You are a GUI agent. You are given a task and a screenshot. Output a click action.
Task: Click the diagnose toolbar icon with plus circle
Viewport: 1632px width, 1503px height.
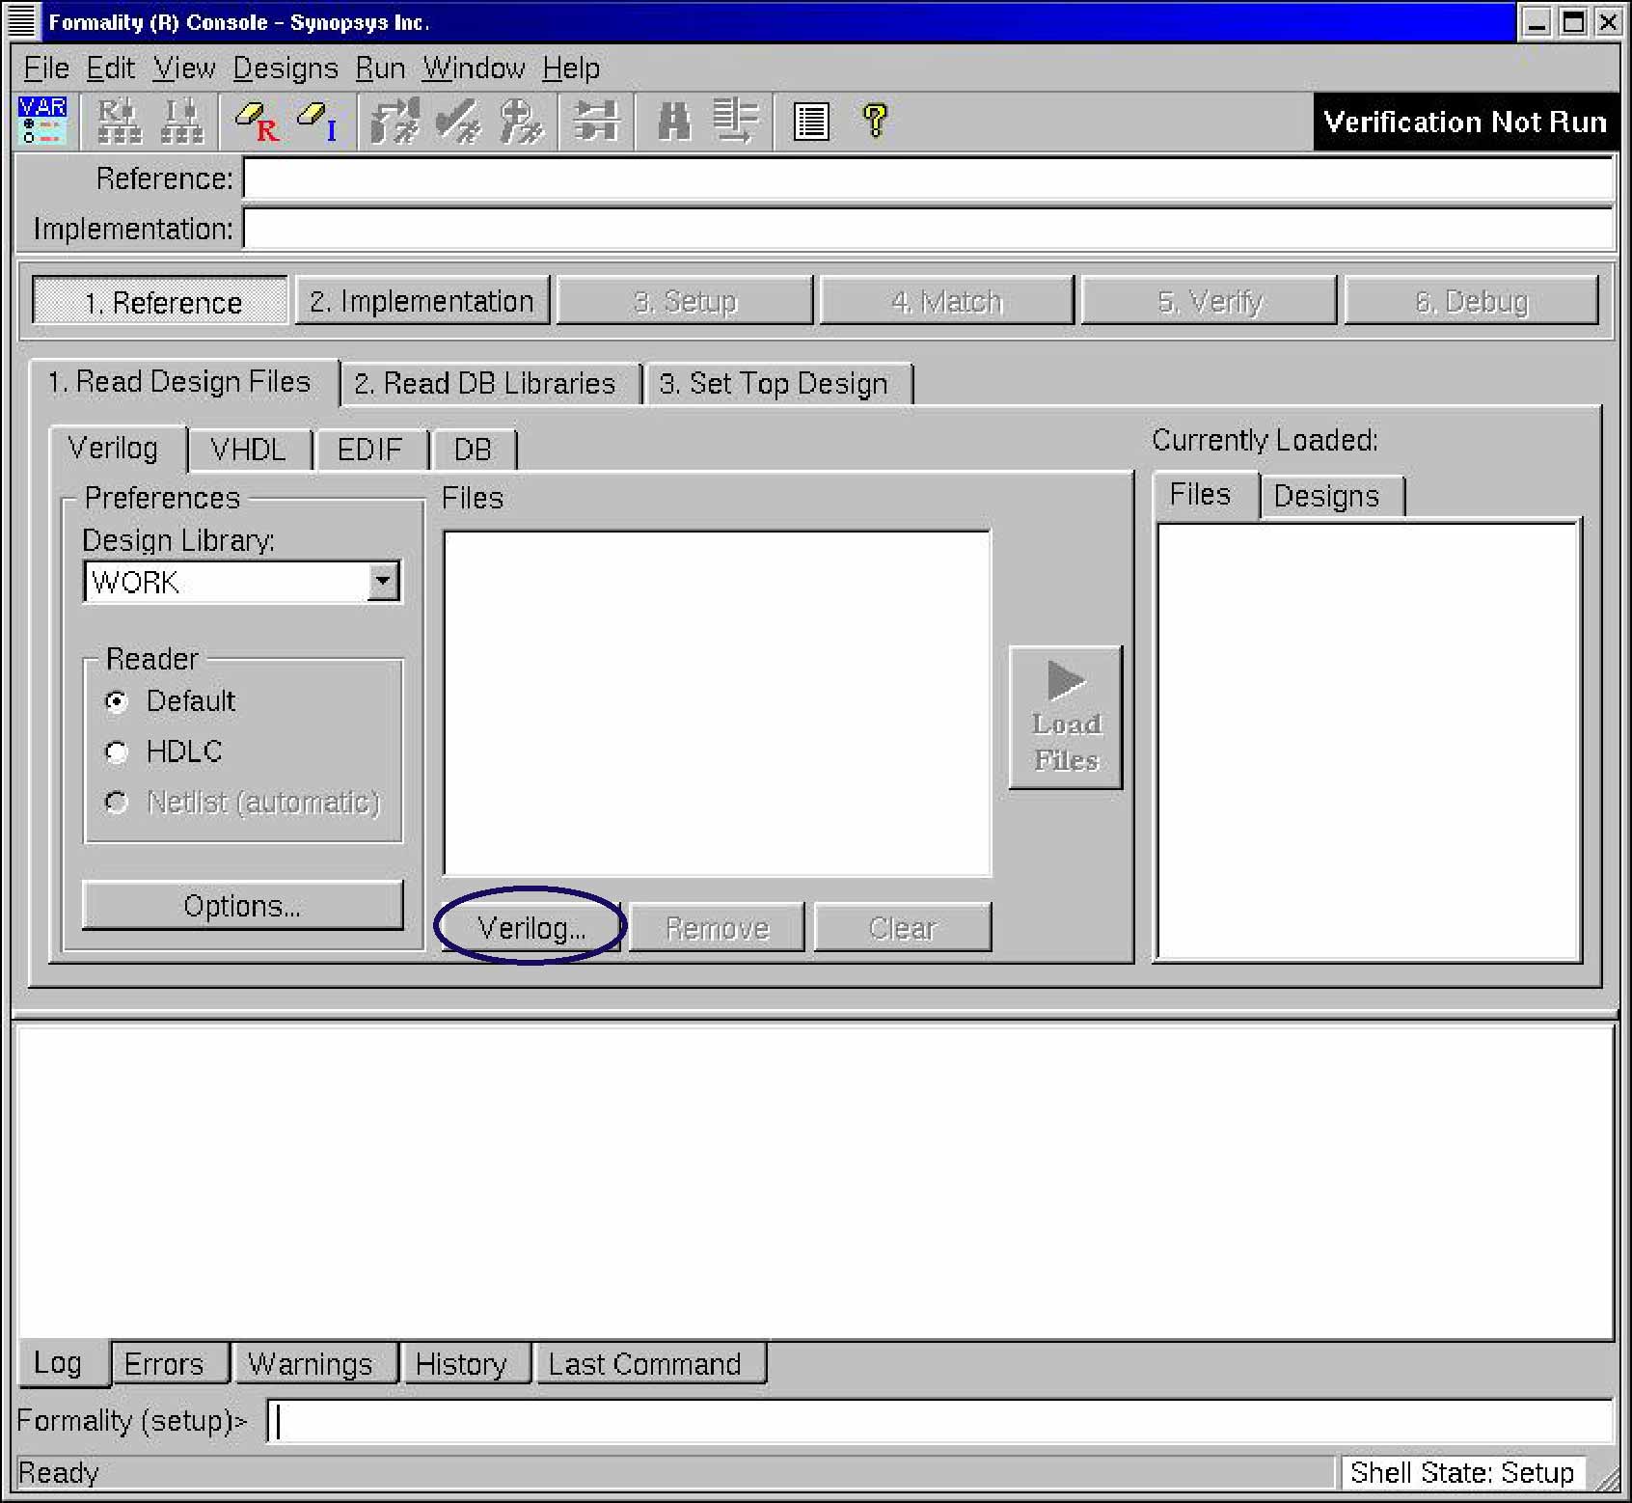pyautogui.click(x=522, y=121)
